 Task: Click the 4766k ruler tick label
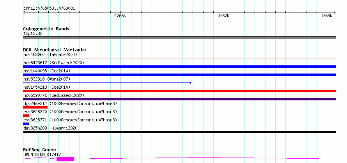(120, 16)
